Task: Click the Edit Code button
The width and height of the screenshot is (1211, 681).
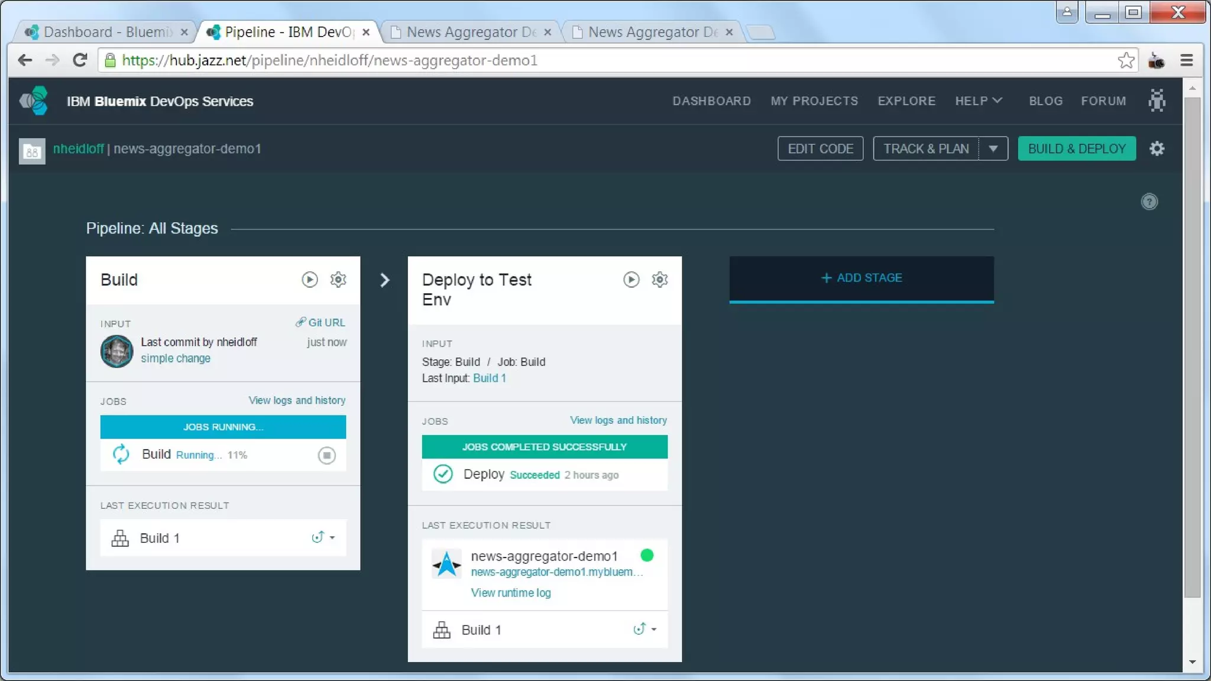Action: pos(820,149)
